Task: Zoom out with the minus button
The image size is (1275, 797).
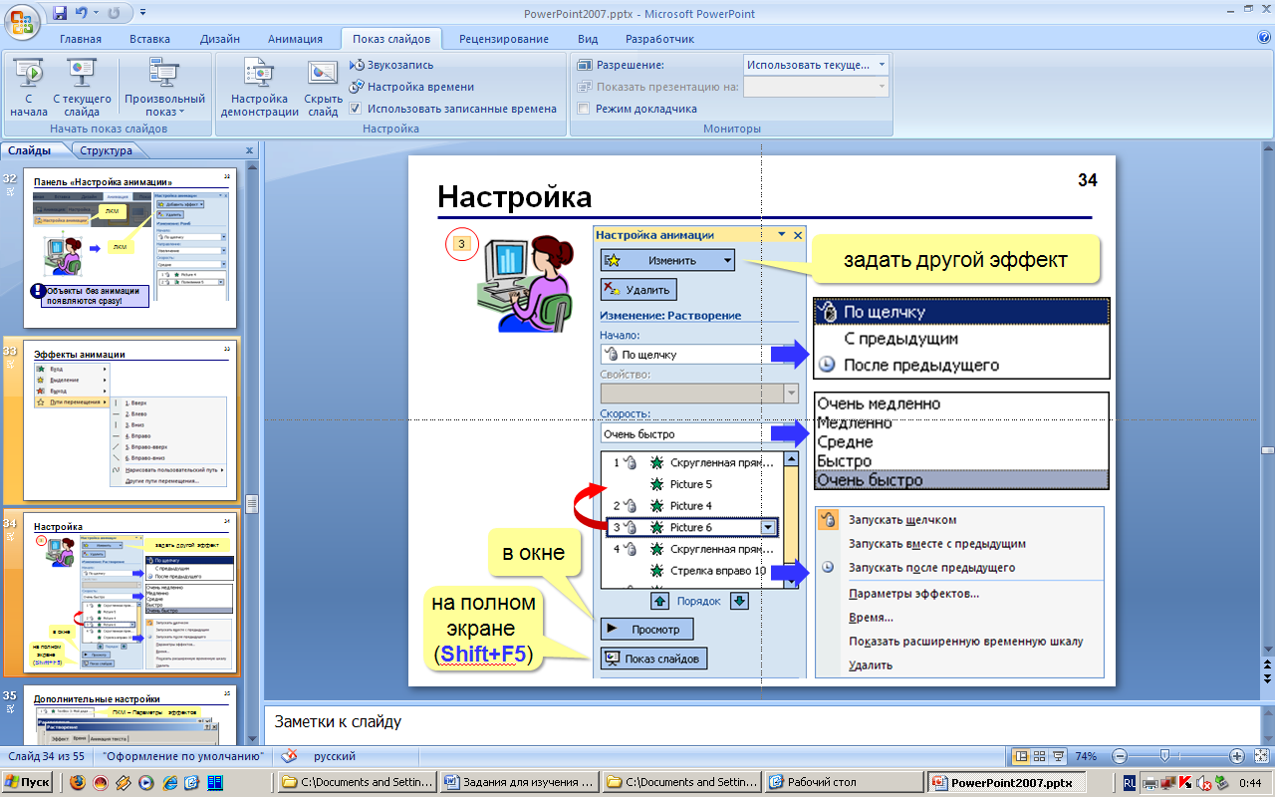Action: 1119,756
